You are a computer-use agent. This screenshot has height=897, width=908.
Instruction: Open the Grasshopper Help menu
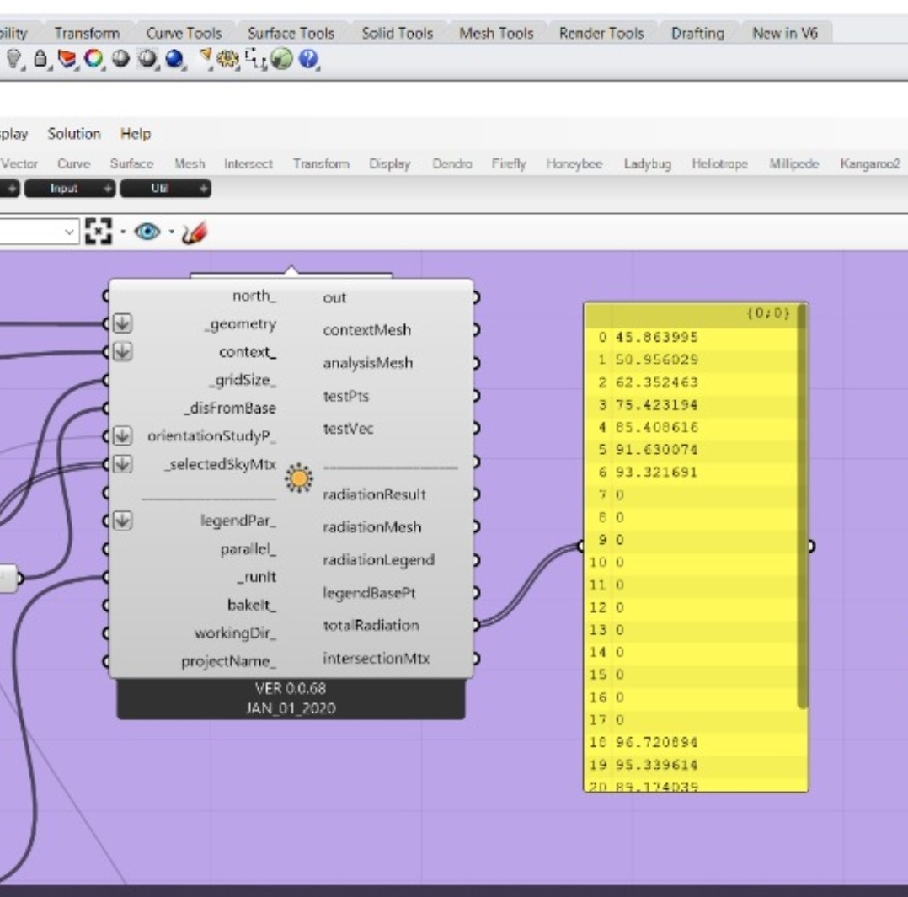(136, 134)
